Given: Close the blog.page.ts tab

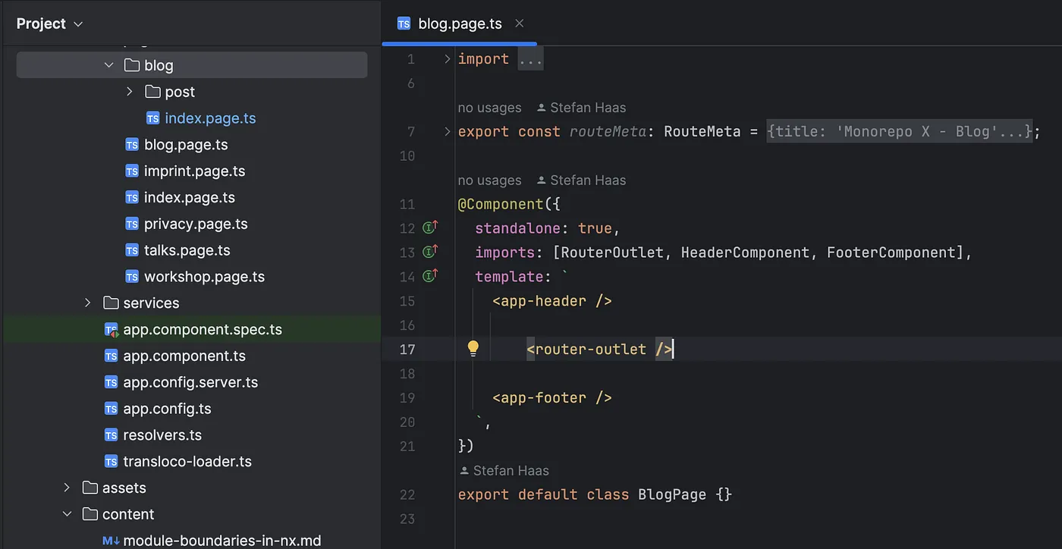Looking at the screenshot, I should click(x=520, y=24).
